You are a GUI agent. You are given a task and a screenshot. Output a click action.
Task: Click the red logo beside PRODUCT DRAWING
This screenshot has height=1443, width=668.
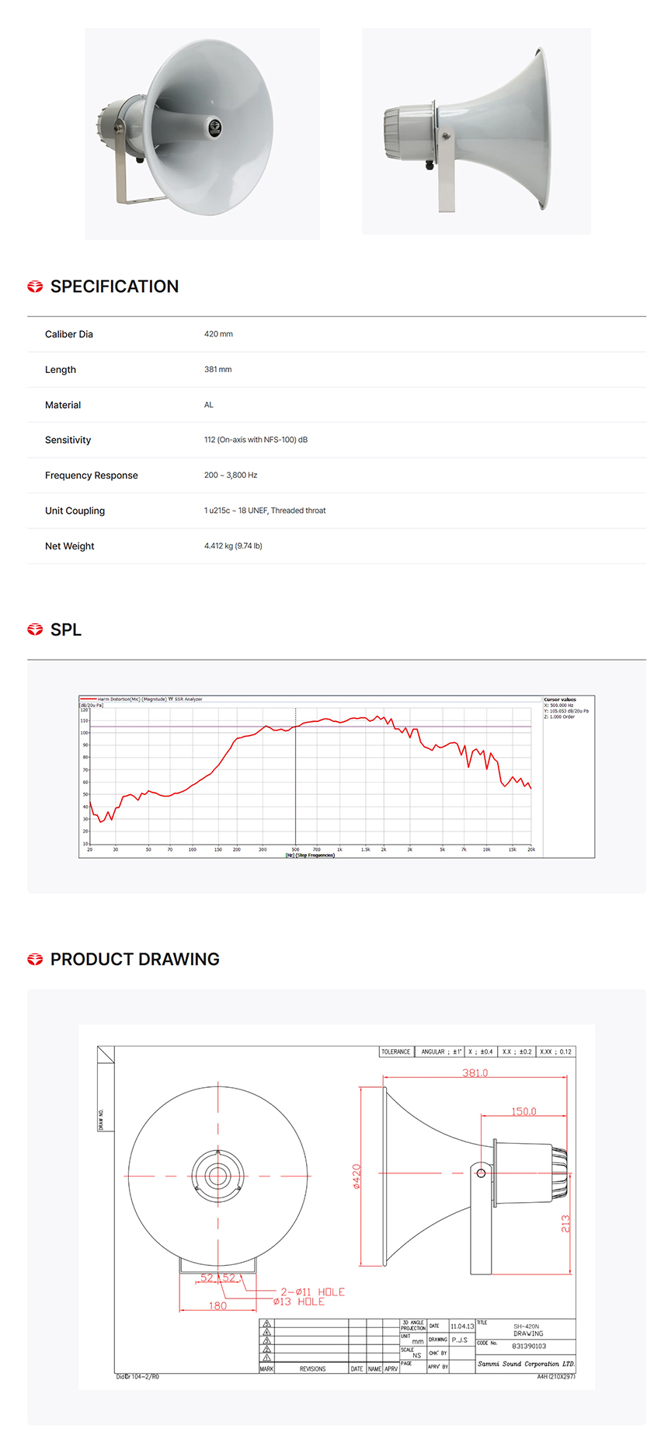coord(35,960)
